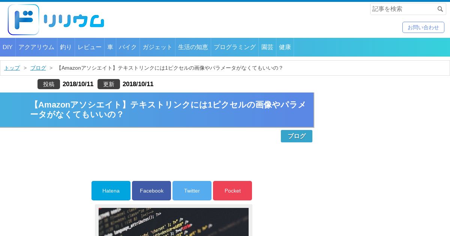Click the blue ブログ category tag

[297, 136]
